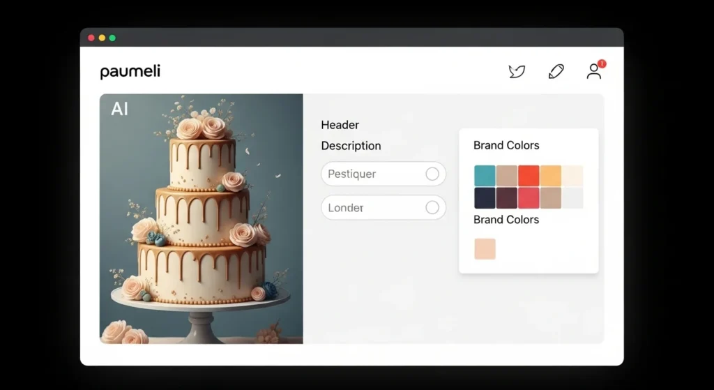Select the dark maroon color swatch
The height and width of the screenshot is (390, 714).
[x=506, y=198]
